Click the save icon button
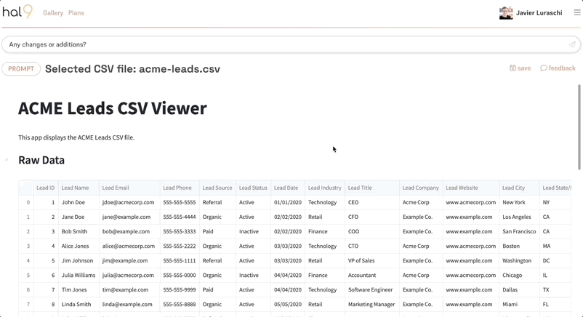583x317 pixels. tap(520, 68)
